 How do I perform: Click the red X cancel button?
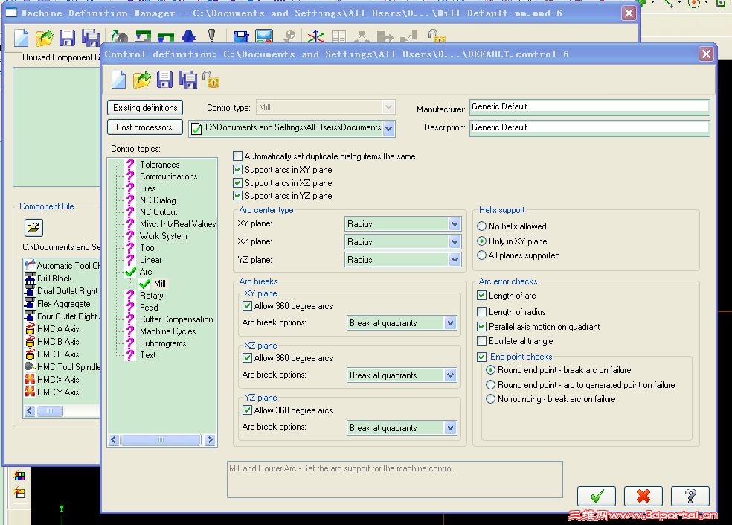[643, 496]
